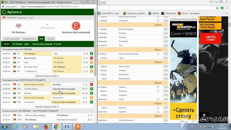The width and height of the screenshot is (231, 130).
Task: Select the РБ Лейпциг - Дома sub-tab
Action: pyautogui.click(x=21, y=44)
